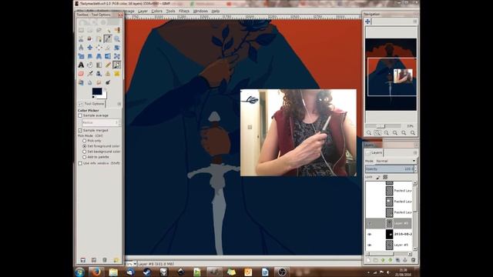This screenshot has width=493, height=277.
Task: Click layer list scroll-down arrow
Action: tap(415, 249)
